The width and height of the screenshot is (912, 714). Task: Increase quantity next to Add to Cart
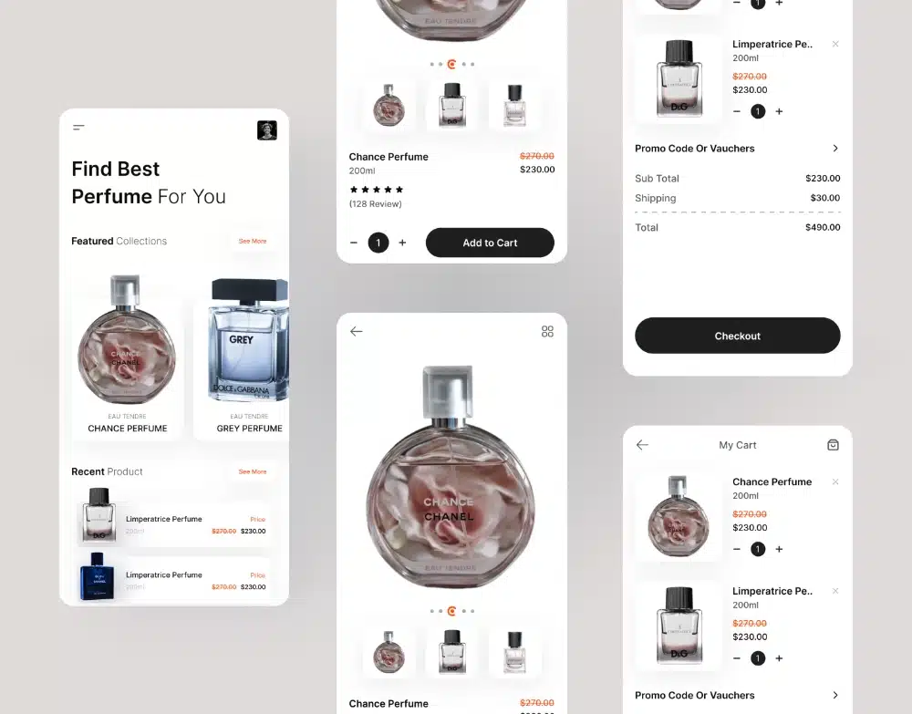[x=402, y=243]
